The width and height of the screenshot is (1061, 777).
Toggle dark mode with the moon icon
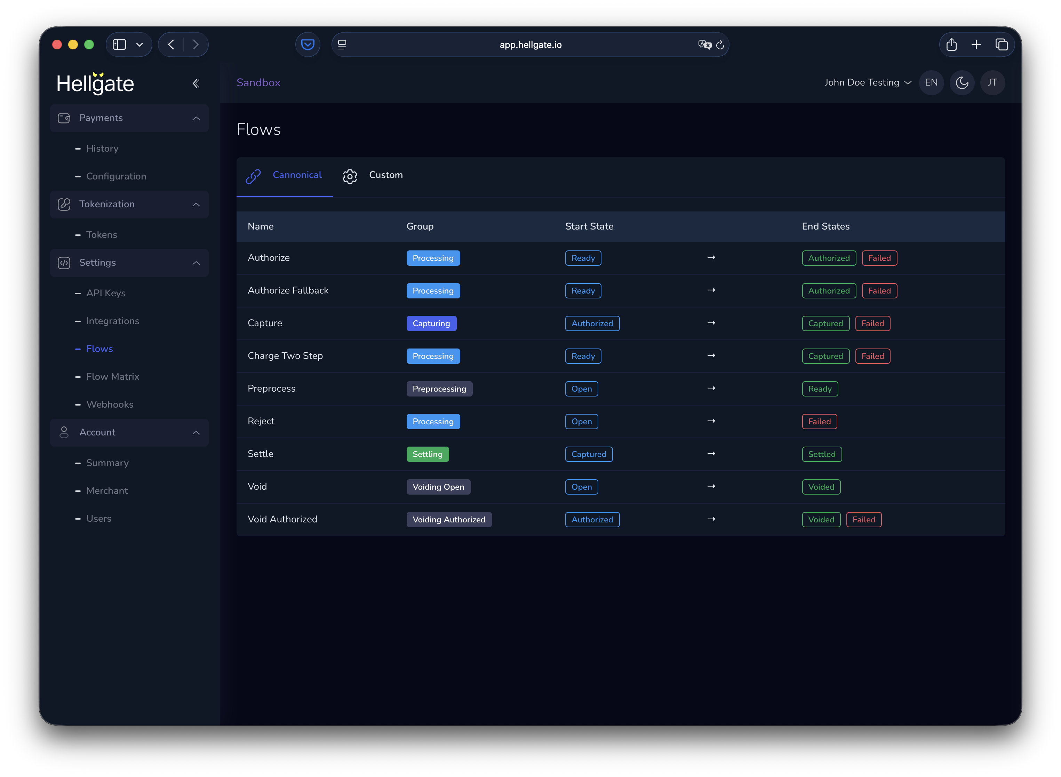click(962, 82)
